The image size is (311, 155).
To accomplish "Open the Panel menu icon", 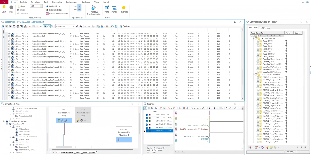I will (x=114, y=8).
